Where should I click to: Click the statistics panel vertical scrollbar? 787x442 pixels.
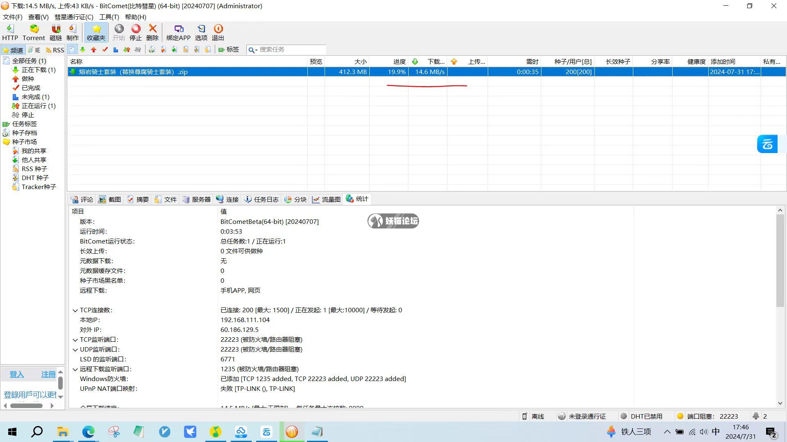point(780,260)
